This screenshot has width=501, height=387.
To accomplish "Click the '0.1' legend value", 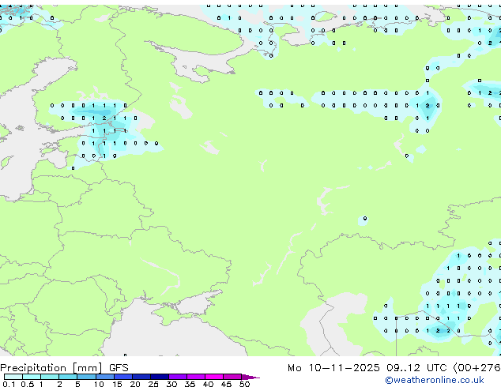I will (x=9, y=384).
